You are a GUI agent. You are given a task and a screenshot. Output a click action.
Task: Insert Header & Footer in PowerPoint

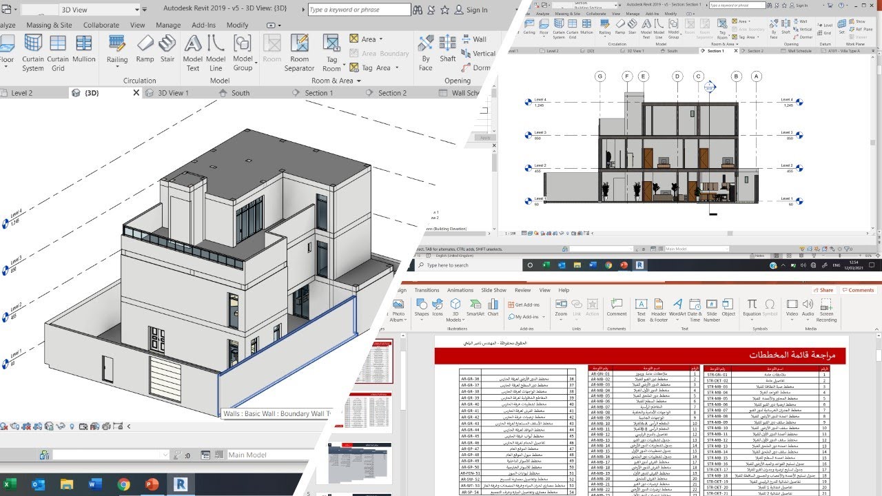click(x=659, y=309)
